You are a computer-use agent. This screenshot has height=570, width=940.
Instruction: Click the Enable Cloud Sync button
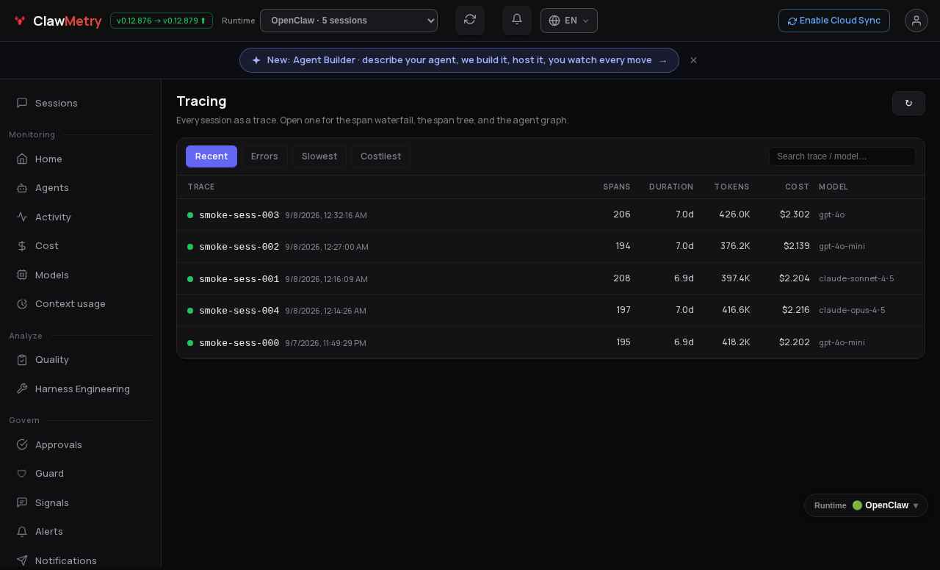pos(834,21)
